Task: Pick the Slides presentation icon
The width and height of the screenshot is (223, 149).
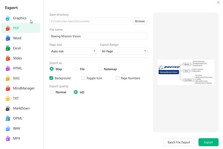Action: pyautogui.click(x=8, y=58)
